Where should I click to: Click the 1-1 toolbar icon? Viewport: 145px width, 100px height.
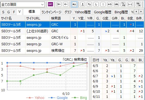[x=130, y=4]
